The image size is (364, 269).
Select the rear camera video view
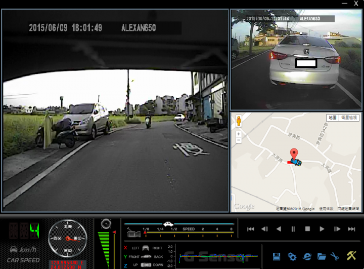[296, 60]
